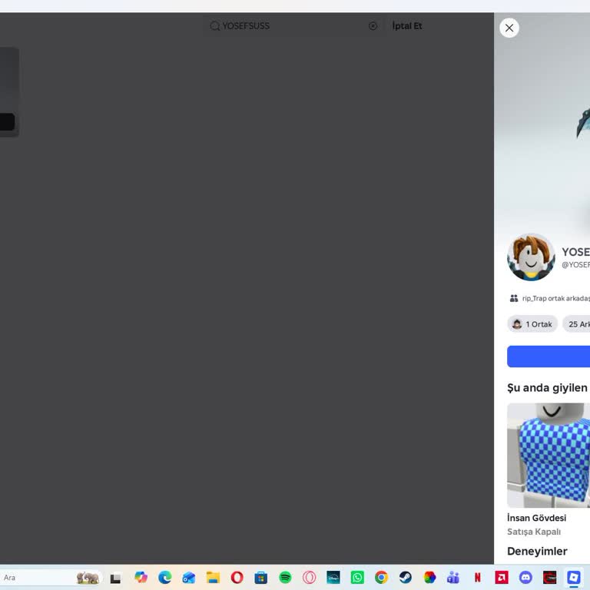Viewport: 590px width, 590px height.
Task: Close the profile side panel
Action: click(x=509, y=28)
